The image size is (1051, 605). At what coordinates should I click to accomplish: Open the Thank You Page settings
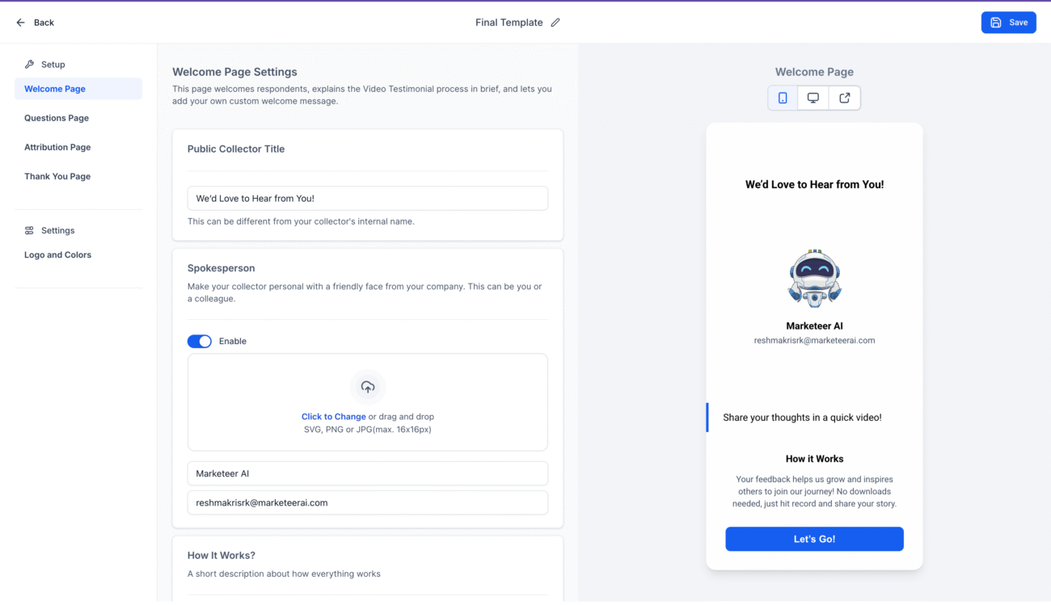click(57, 176)
